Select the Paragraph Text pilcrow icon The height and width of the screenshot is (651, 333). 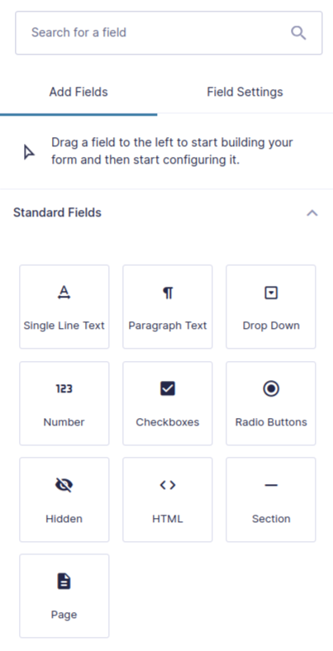pyautogui.click(x=168, y=292)
